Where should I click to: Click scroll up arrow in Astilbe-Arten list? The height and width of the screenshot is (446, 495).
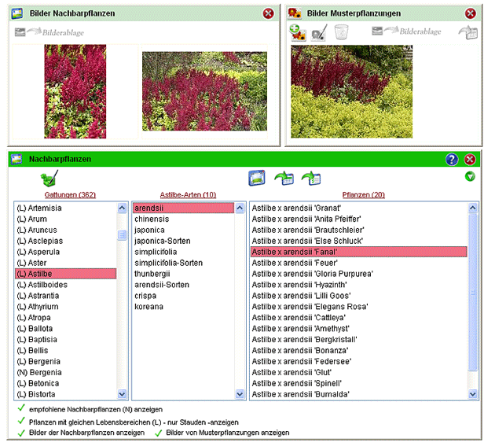(240, 208)
